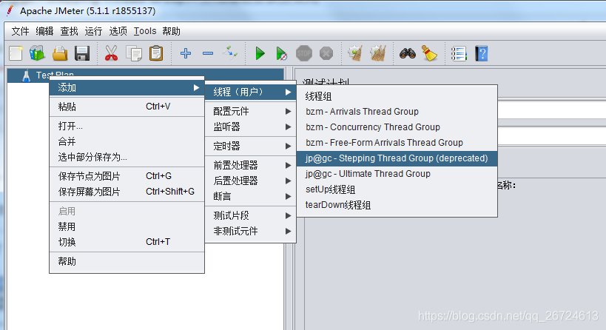Image resolution: width=606 pixels, height=330 pixels.
Task: Click the JMeter feather title icon
Action: [x=10, y=11]
